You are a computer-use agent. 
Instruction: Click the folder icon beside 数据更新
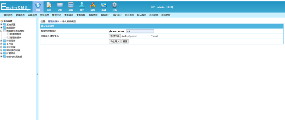pyautogui.click(x=5, y=28)
